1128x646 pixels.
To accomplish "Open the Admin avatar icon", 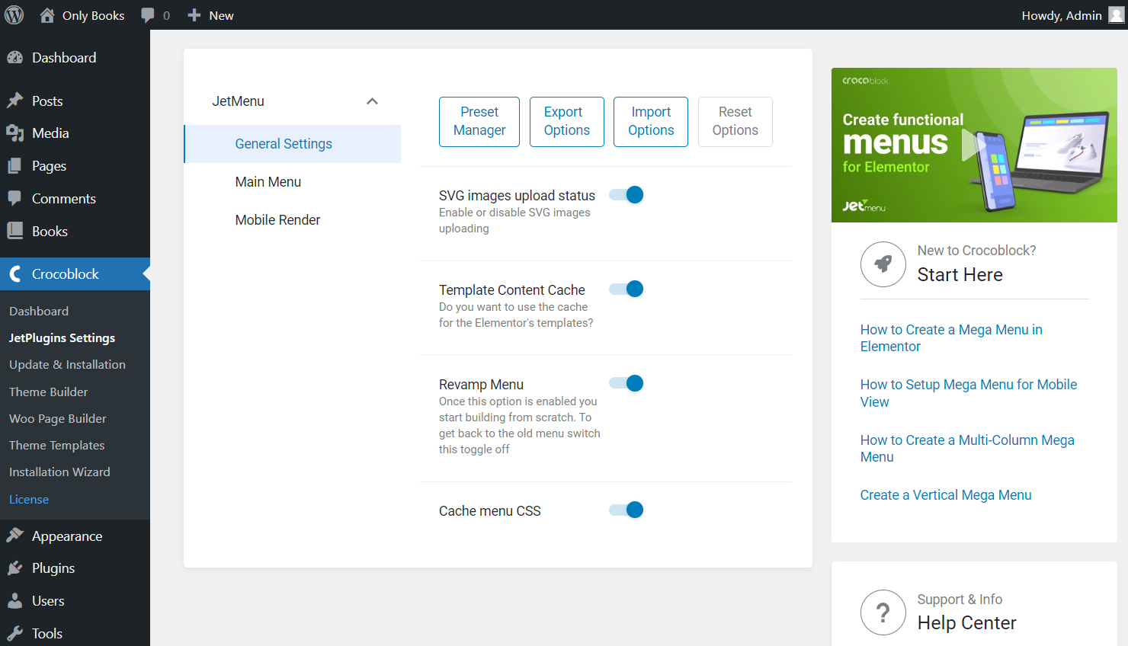I will point(1116,15).
